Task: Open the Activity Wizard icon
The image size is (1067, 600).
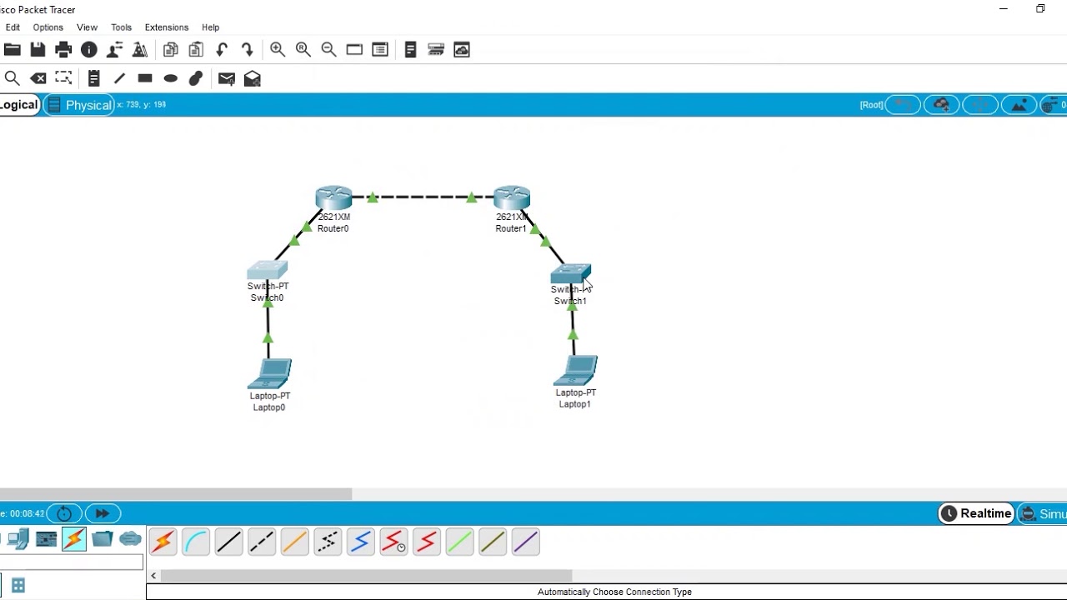Action: 140,50
